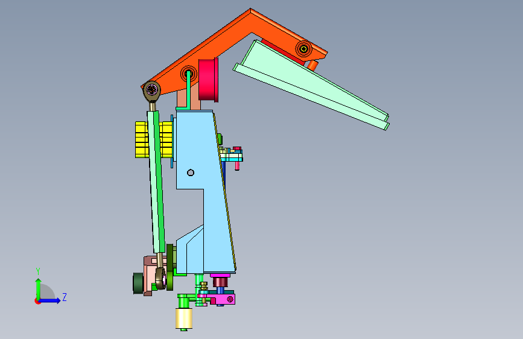This screenshot has height=339, width=523.
Task: Select the crimson cylindrical roller
Action: click(x=209, y=80)
